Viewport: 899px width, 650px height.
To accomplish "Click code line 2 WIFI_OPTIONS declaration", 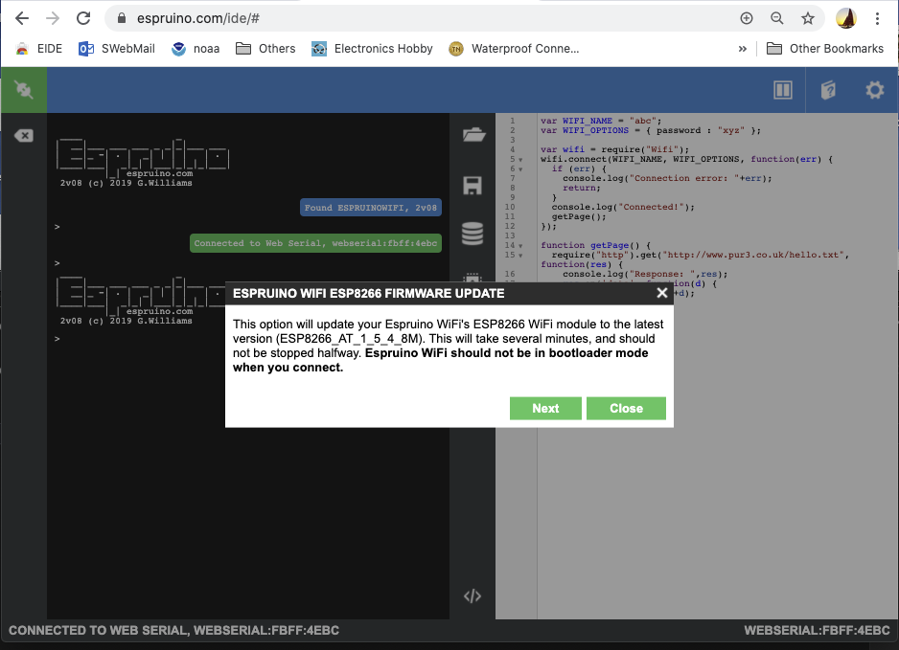I will 651,130.
